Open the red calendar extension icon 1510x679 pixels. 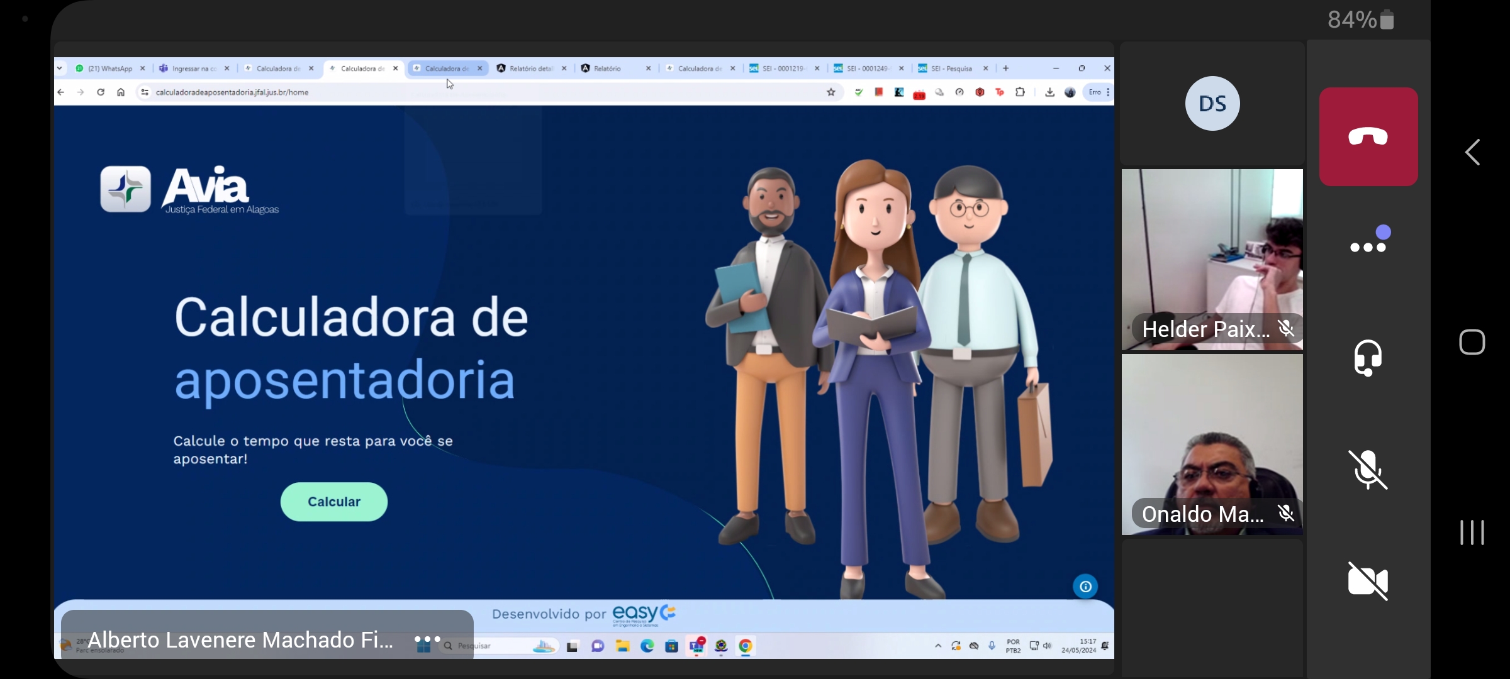pyautogui.click(x=919, y=94)
